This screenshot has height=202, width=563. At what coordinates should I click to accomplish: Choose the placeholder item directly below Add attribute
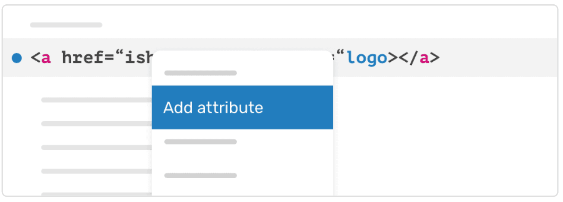[x=200, y=142]
